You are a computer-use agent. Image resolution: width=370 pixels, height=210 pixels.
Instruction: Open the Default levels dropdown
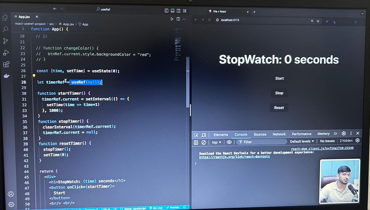(x=302, y=141)
